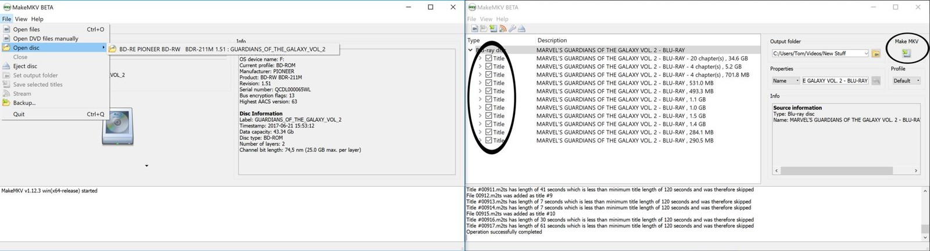This screenshot has width=930, height=251.
Task: Toggle checkbox of the 493.3 MB title
Action: tap(489, 91)
